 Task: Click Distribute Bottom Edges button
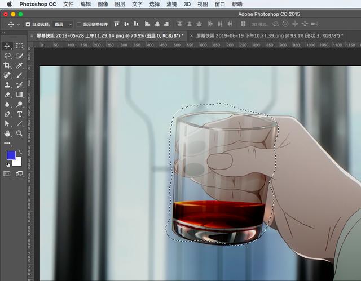click(199, 24)
